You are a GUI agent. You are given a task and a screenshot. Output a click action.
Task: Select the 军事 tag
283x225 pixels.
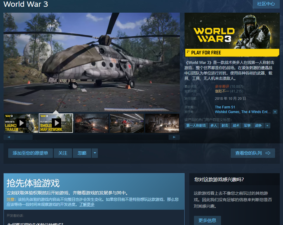(247, 125)
